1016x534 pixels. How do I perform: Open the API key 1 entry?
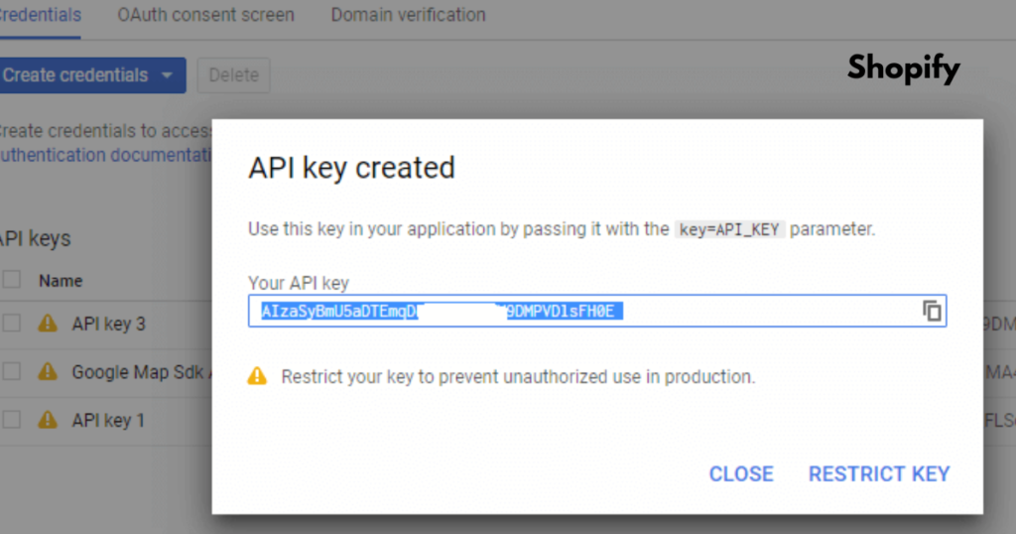(x=108, y=421)
